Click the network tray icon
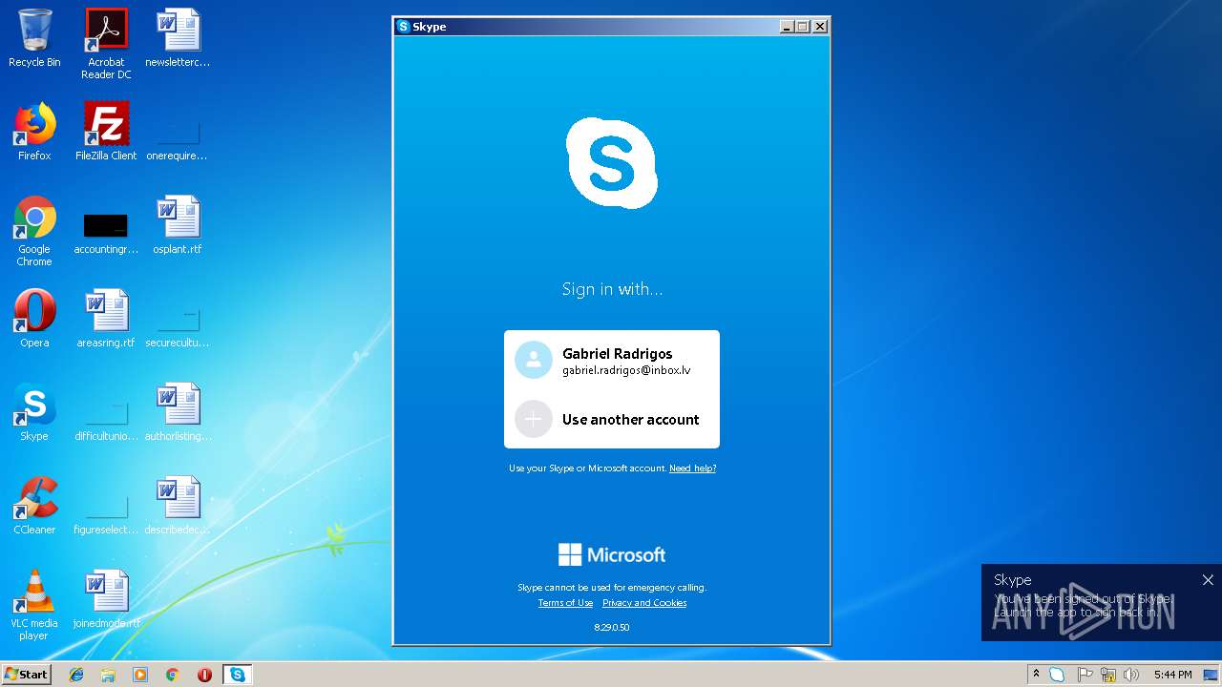Viewport: 1222px width, 687px height. pyautogui.click(x=1108, y=675)
